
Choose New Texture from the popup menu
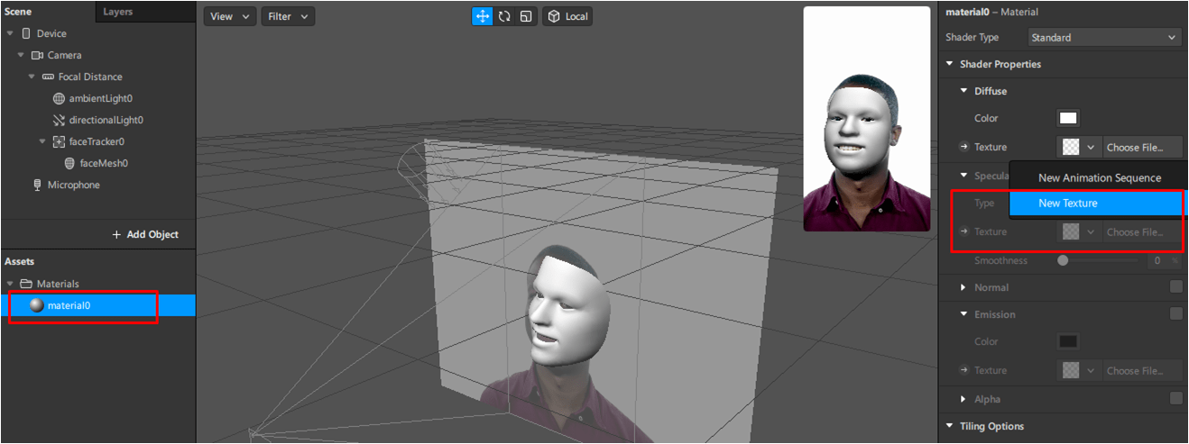[1068, 204]
